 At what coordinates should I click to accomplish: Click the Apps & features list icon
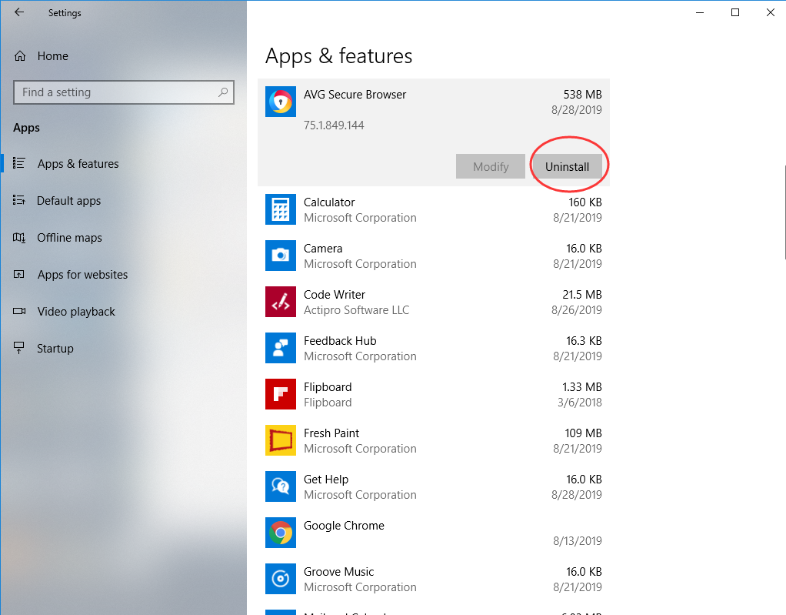point(19,163)
